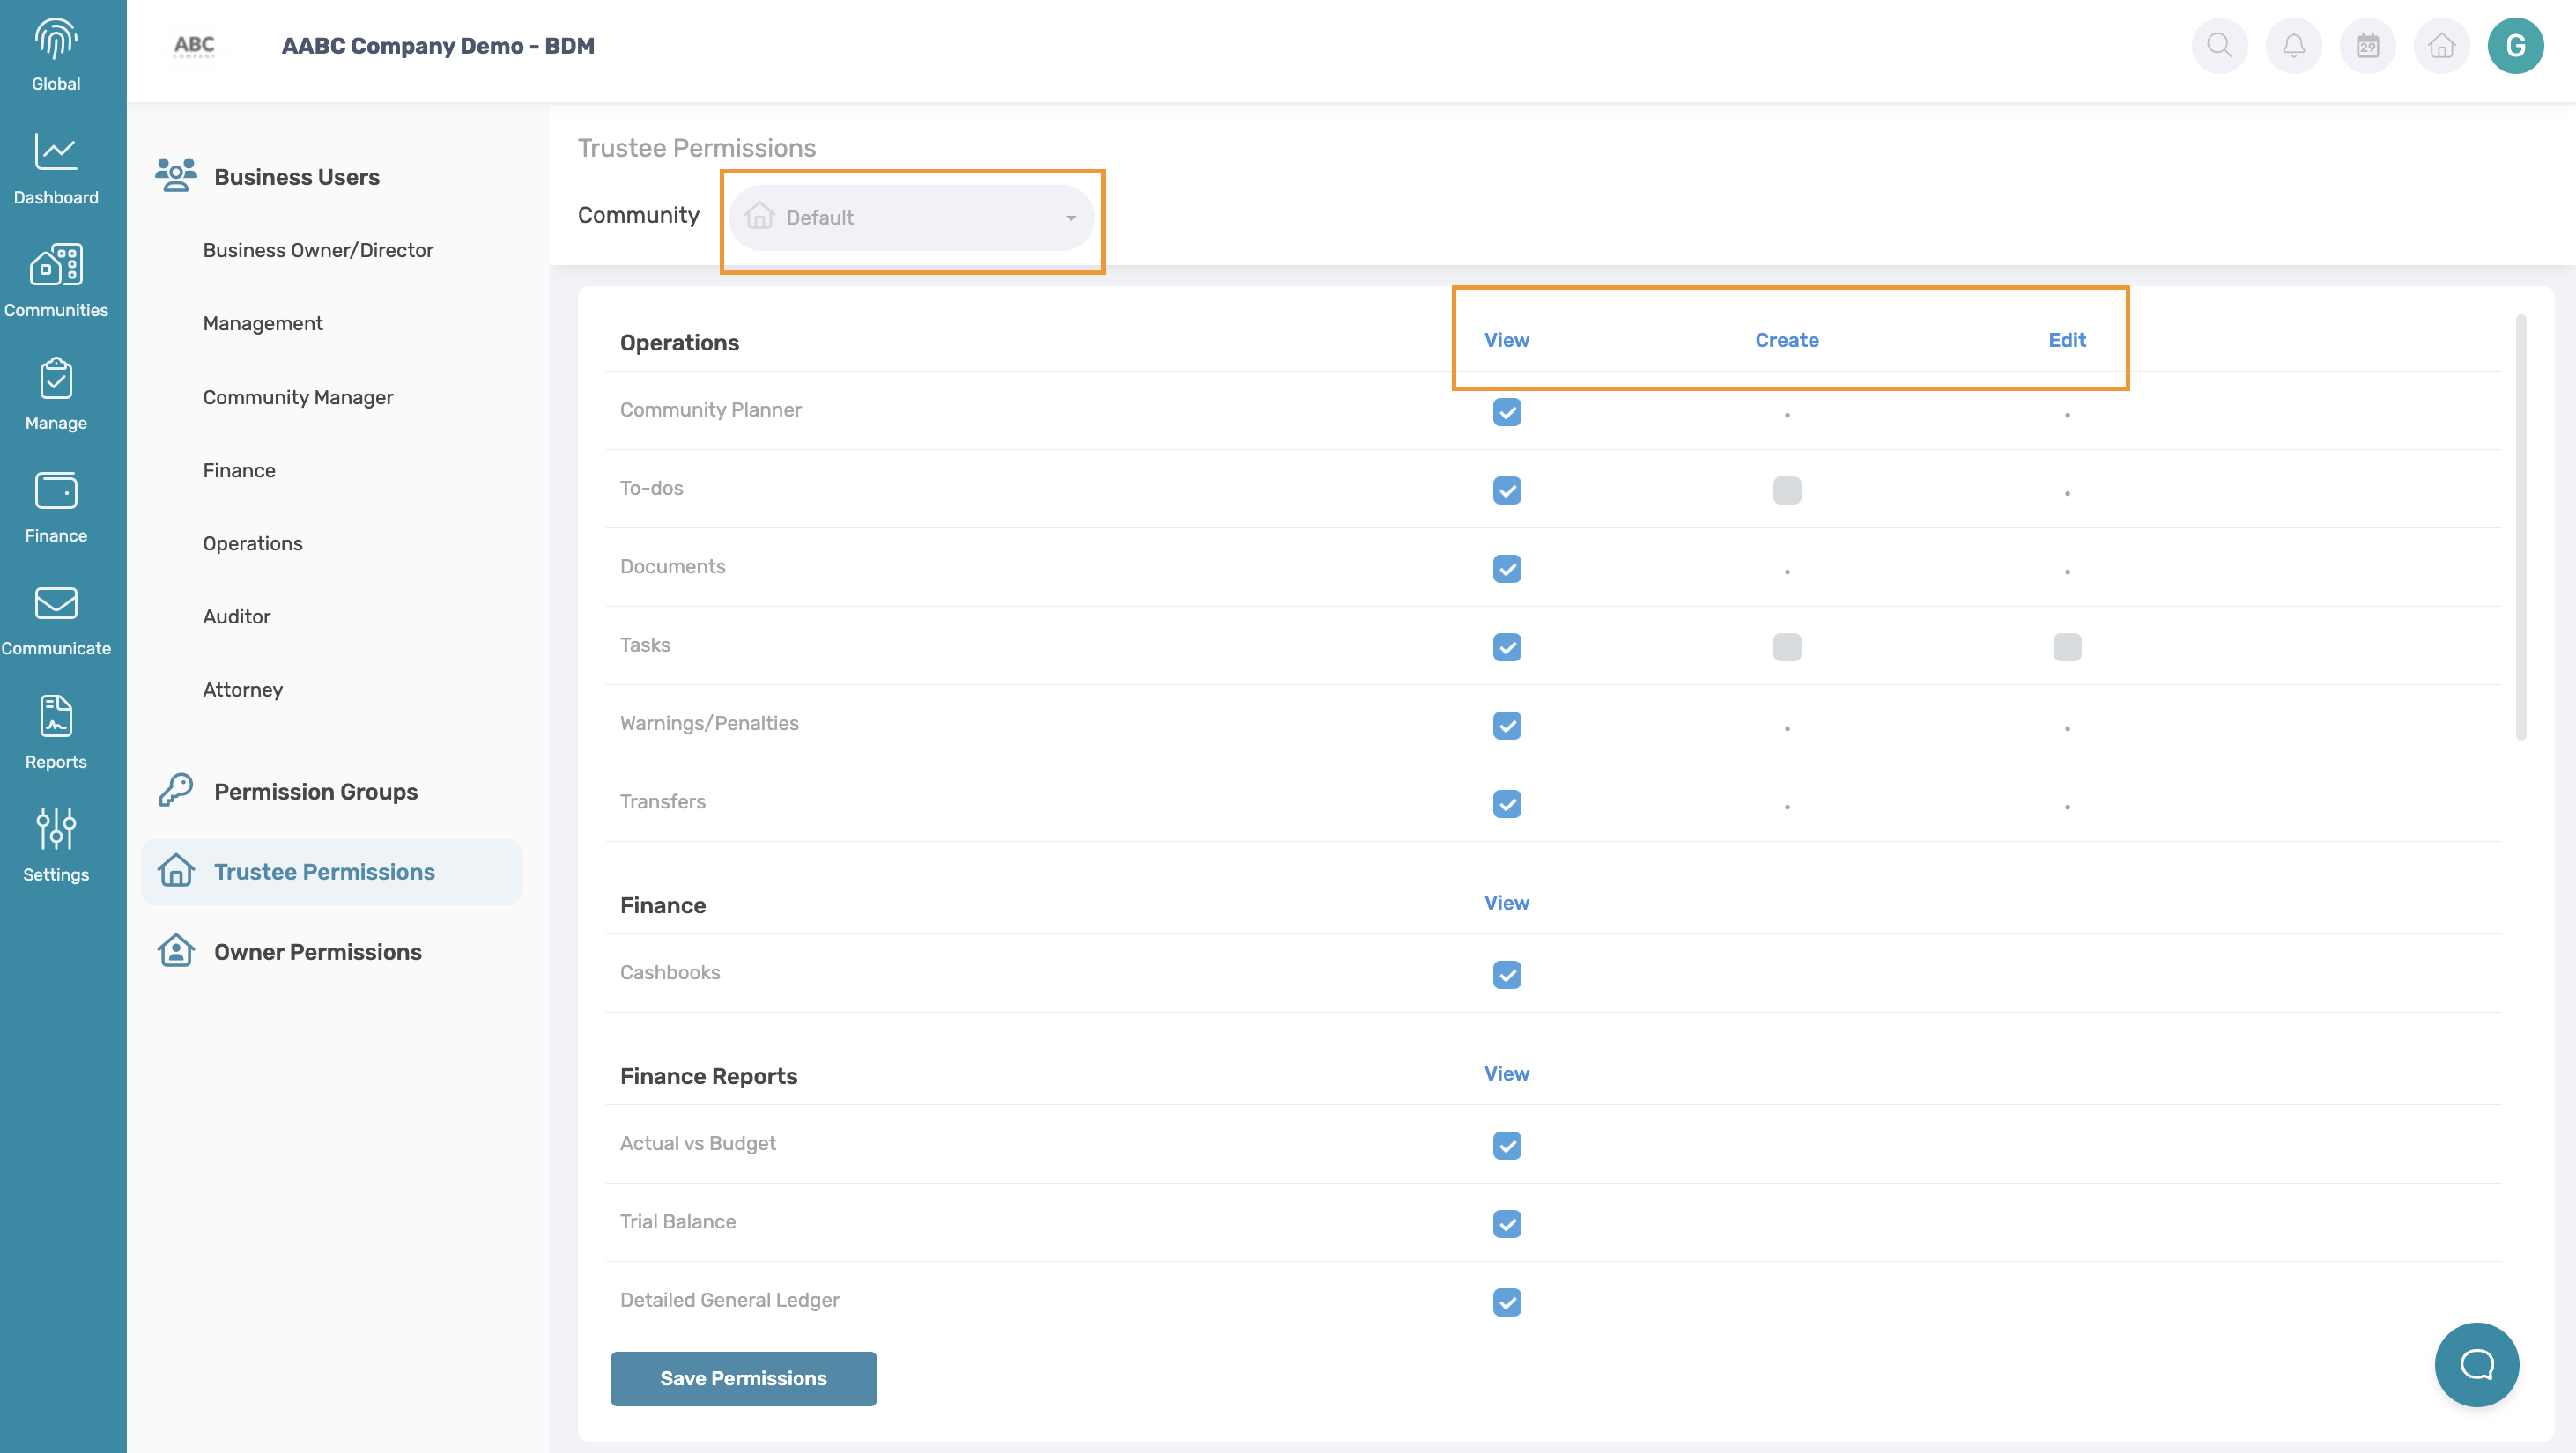The height and width of the screenshot is (1453, 2576).
Task: Click the home icon in top bar
Action: 2441,46
